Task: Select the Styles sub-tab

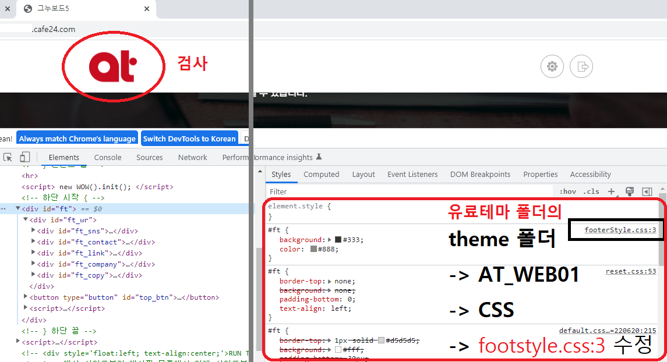Action: [x=281, y=174]
